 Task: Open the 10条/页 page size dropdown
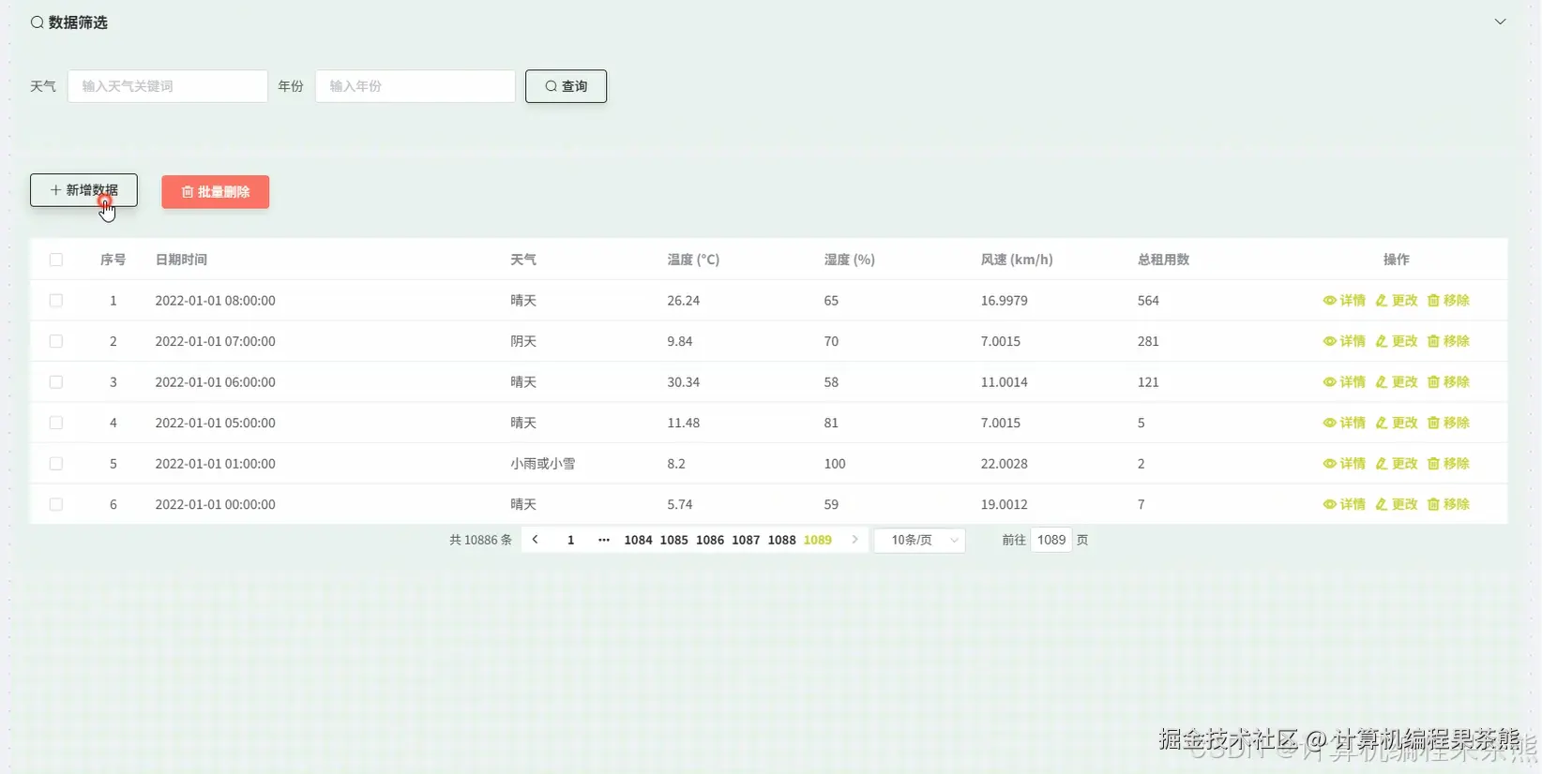pos(920,540)
